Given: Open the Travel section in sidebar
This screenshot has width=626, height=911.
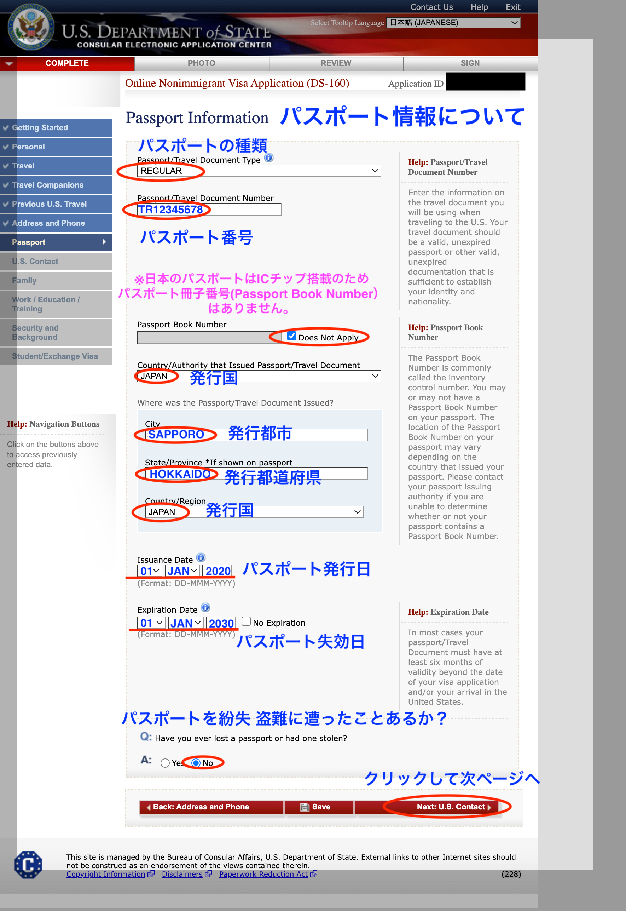Looking at the screenshot, I should tap(56, 166).
